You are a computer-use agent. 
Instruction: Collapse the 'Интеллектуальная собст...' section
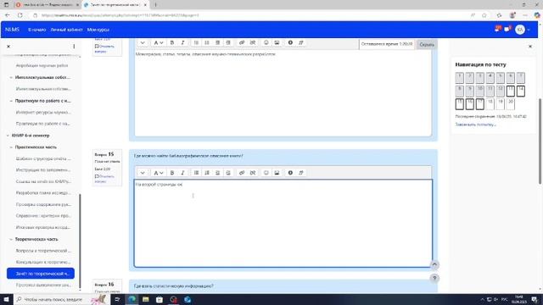(x=11, y=77)
